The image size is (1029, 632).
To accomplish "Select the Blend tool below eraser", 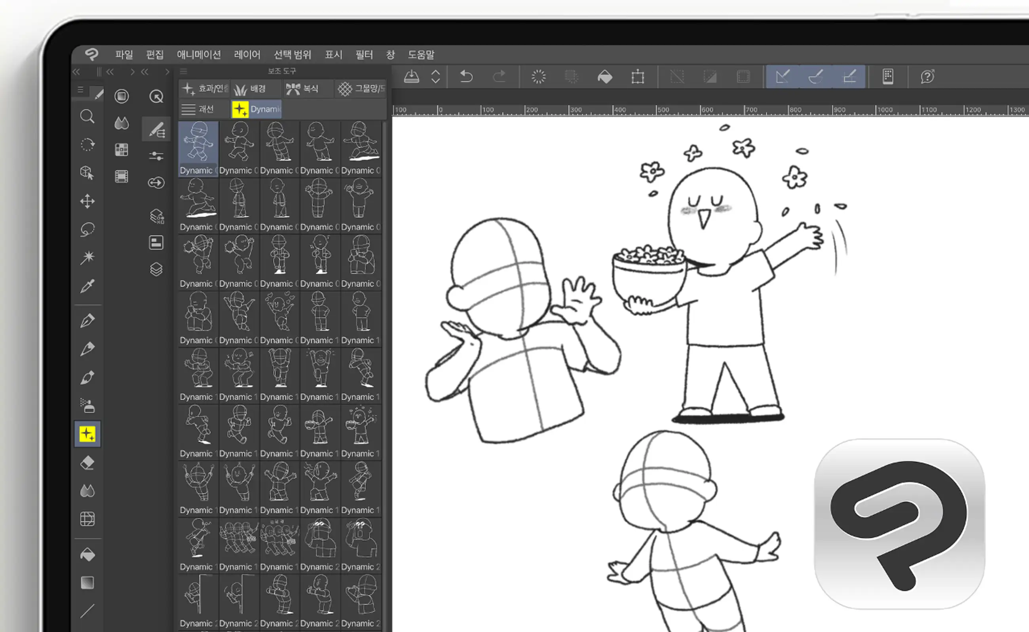I will click(87, 491).
